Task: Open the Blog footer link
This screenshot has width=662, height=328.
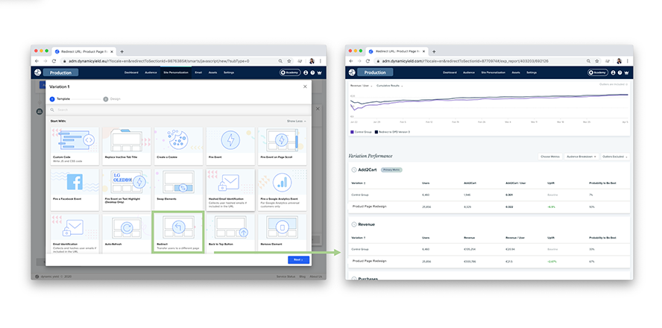Action: pos(302,277)
